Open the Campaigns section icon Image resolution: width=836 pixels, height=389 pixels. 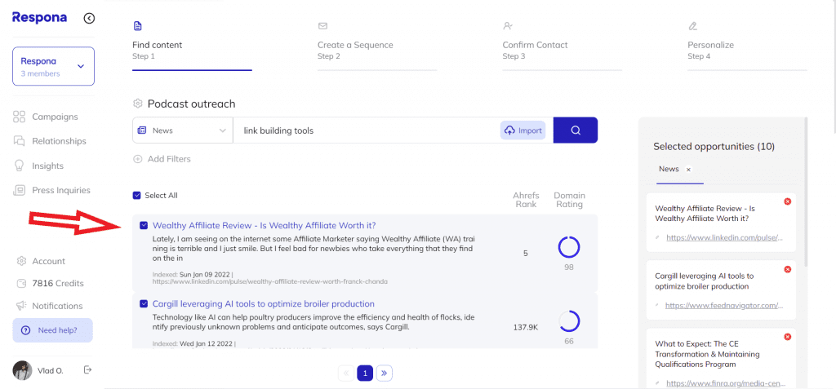pyautogui.click(x=20, y=117)
